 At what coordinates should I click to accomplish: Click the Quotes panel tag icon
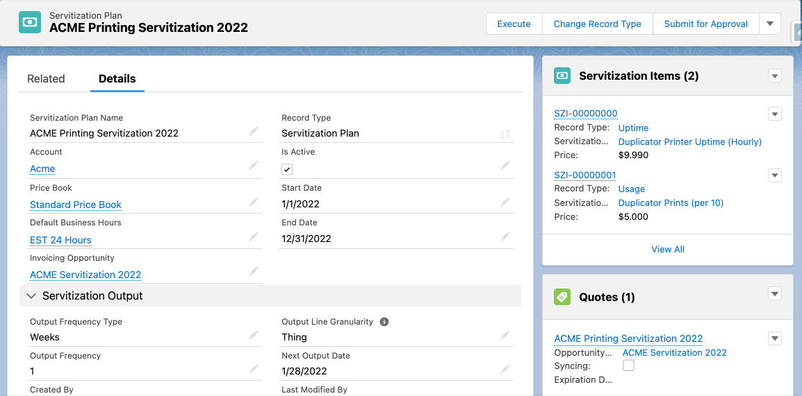562,297
